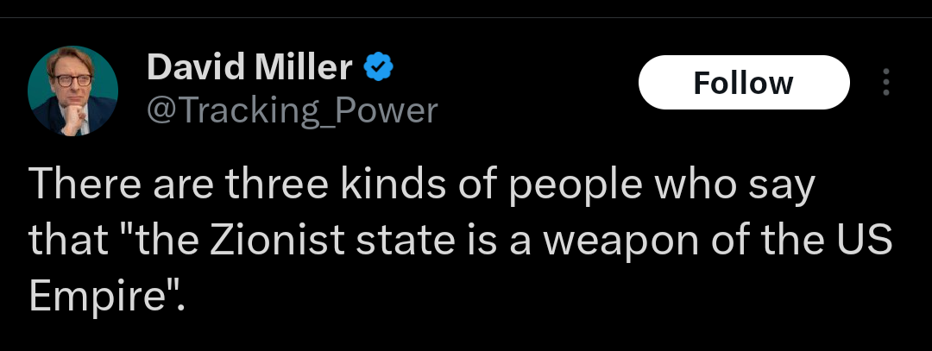The image size is (932, 351).
Task: Open the three-dot more options menu
Action: point(885,83)
